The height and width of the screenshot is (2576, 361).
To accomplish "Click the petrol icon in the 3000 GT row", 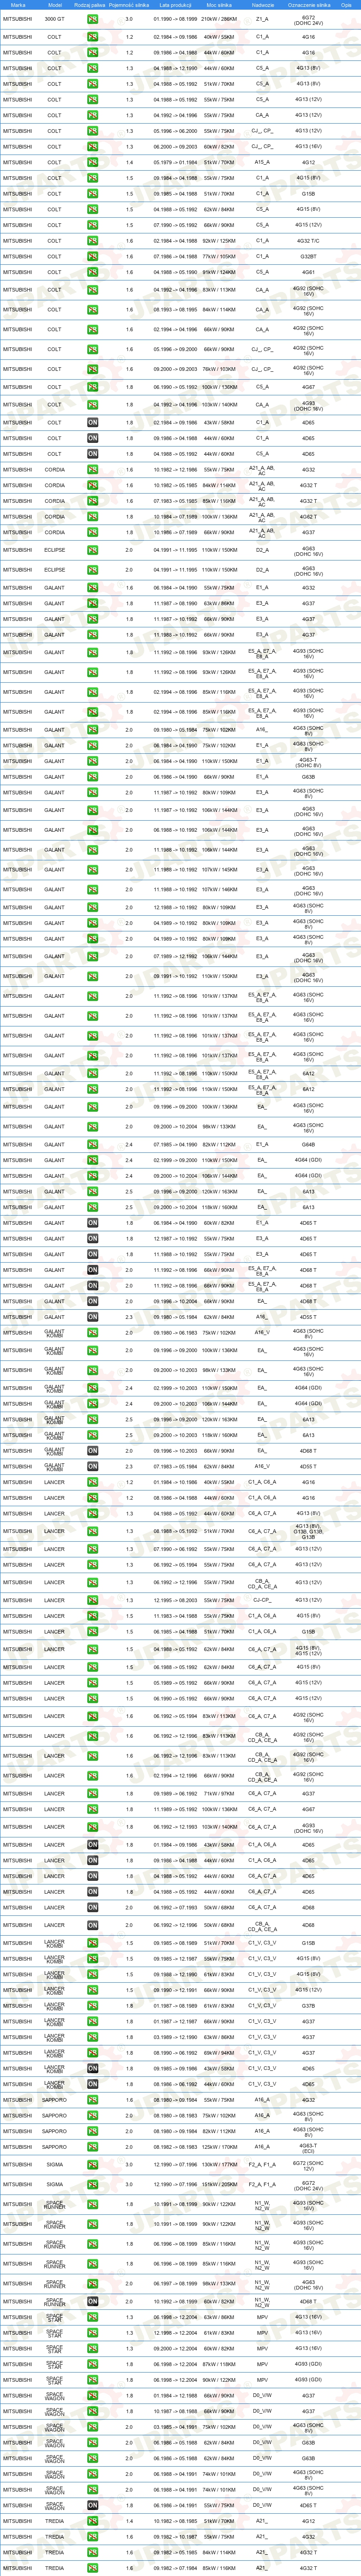I will (x=92, y=19).
